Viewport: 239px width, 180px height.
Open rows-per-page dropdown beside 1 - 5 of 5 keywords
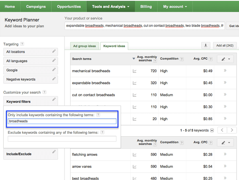coord(212,131)
